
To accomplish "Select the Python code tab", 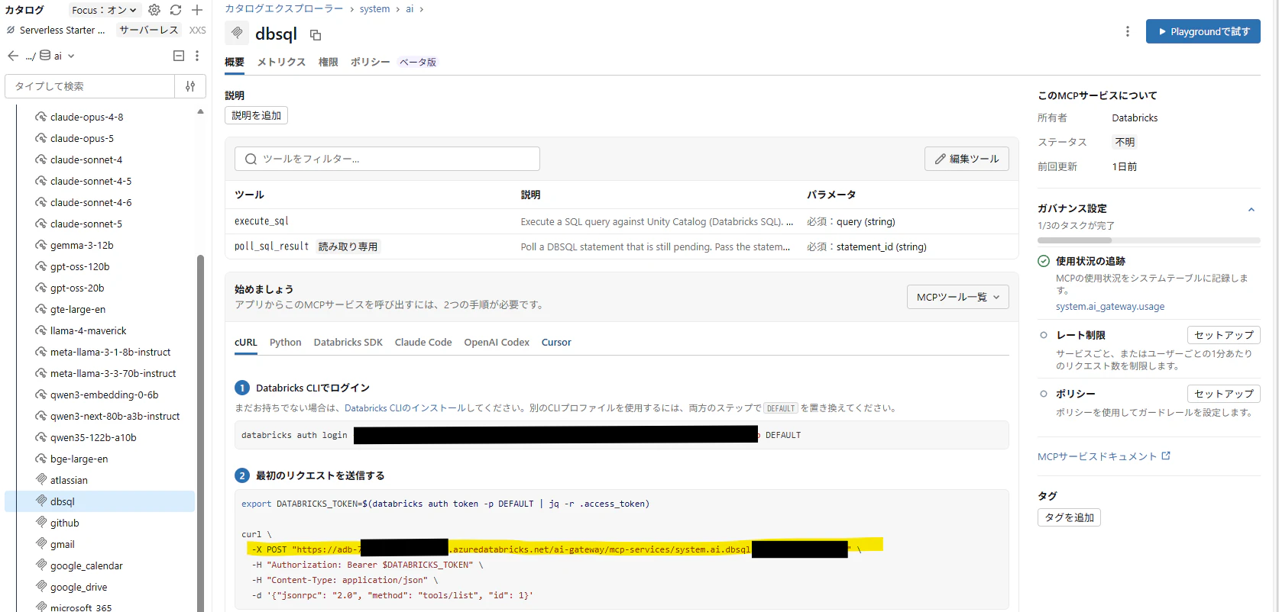I will [286, 342].
